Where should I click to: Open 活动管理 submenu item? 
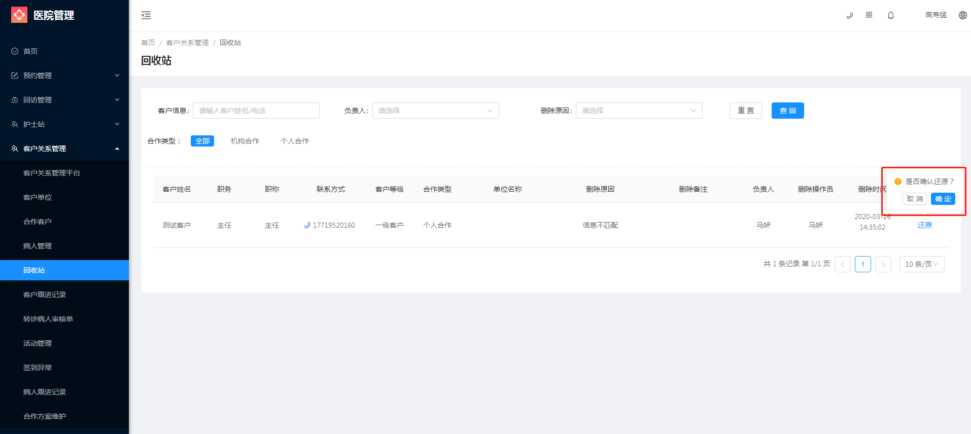pyautogui.click(x=64, y=343)
